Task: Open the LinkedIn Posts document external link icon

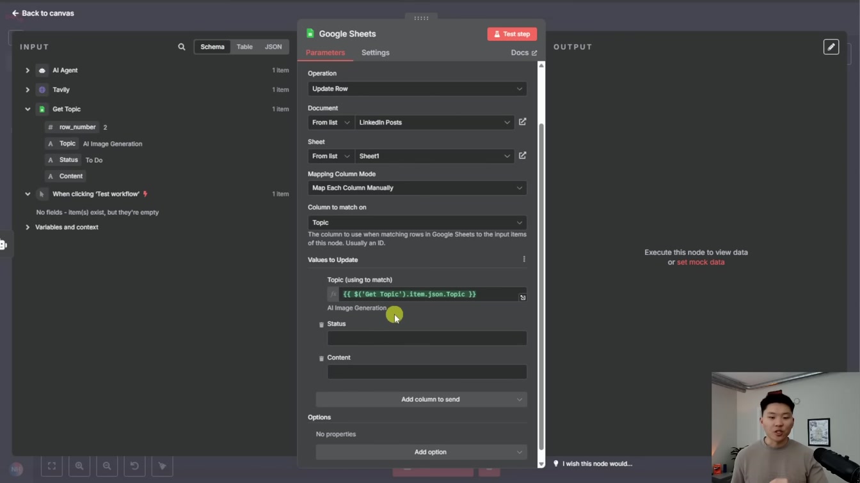Action: coord(523,122)
